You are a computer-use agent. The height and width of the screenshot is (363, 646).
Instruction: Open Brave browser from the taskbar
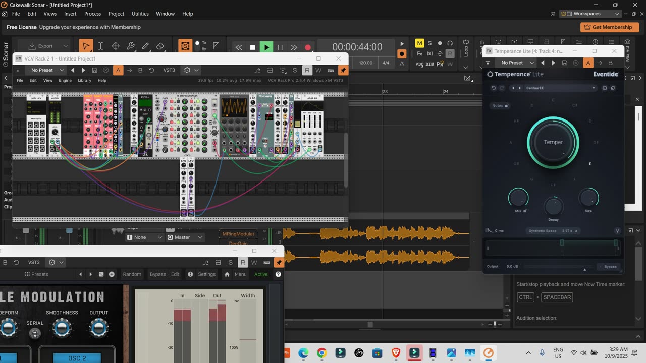pos(396,353)
